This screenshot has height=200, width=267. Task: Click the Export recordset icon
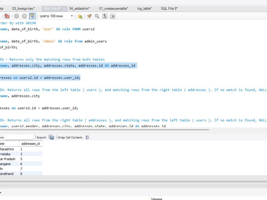coord(51,137)
